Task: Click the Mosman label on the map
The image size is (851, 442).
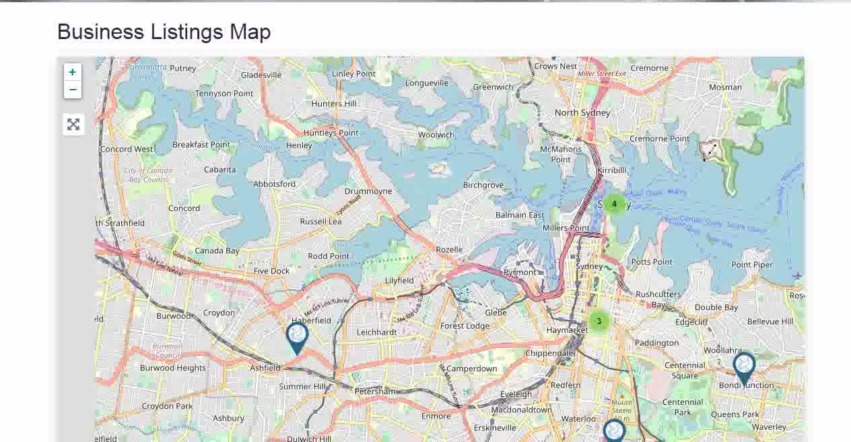Action: [x=725, y=87]
